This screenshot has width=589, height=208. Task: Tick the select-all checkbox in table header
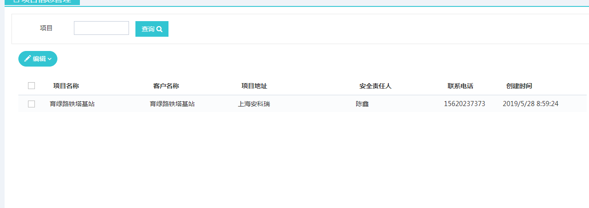(31, 86)
